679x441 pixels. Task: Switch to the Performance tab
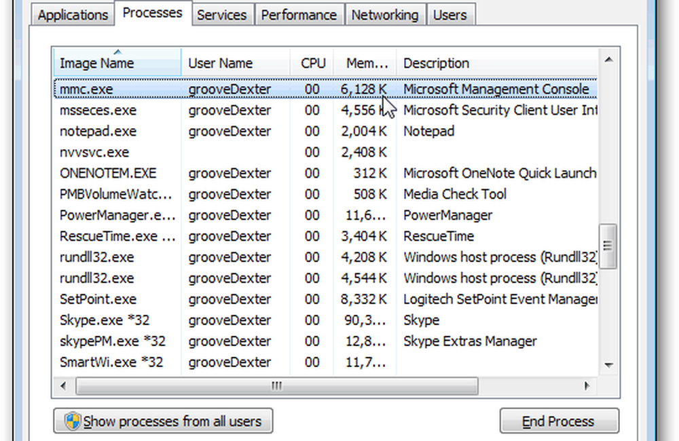[x=300, y=15]
